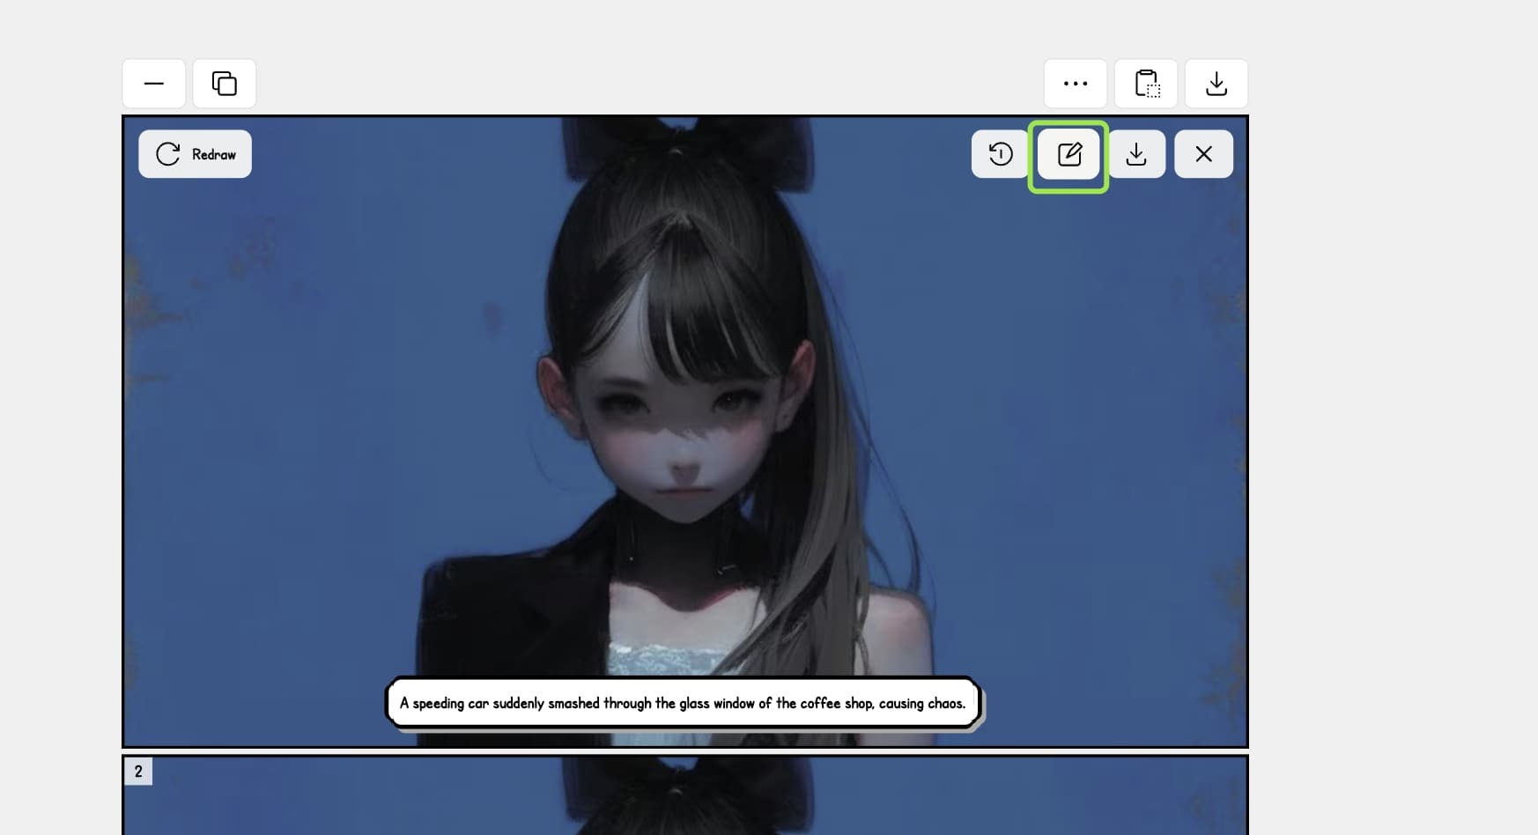The width and height of the screenshot is (1538, 835).
Task: Click the highlighted edit pencil icon
Action: (1068, 155)
